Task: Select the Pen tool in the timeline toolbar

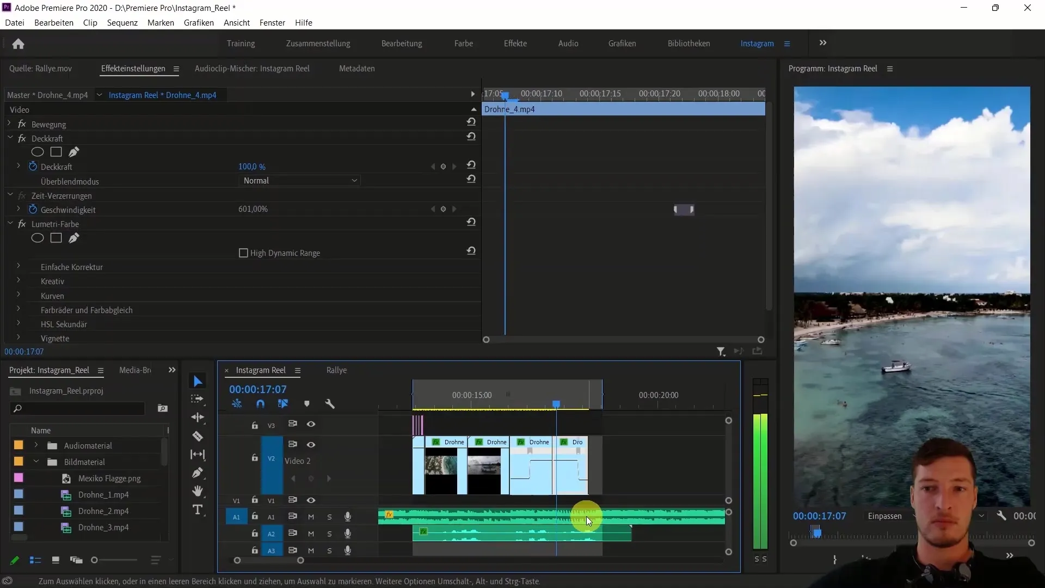Action: [198, 473]
